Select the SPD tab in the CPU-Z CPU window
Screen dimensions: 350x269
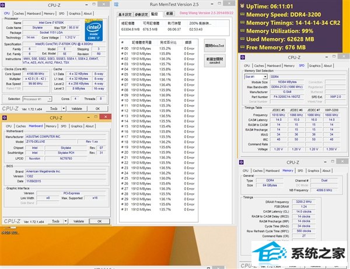62,13
